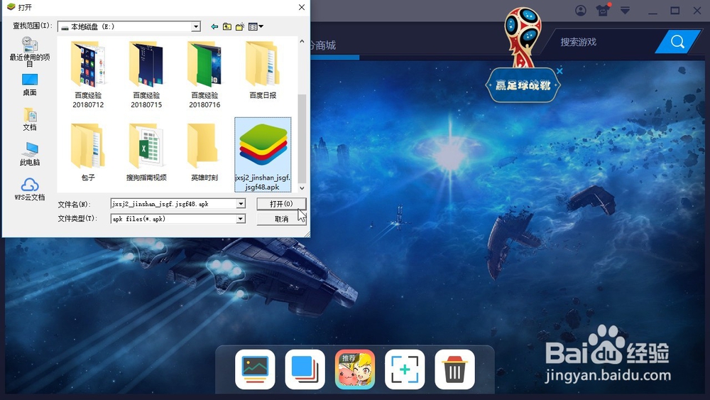Click the trash bin uninstall icon in dock
The image size is (710, 400).
coord(454,369)
